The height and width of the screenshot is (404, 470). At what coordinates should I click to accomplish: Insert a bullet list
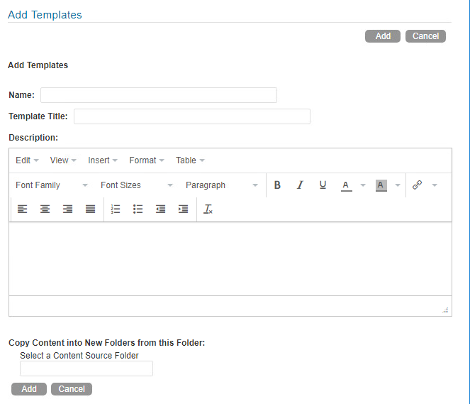[138, 209]
